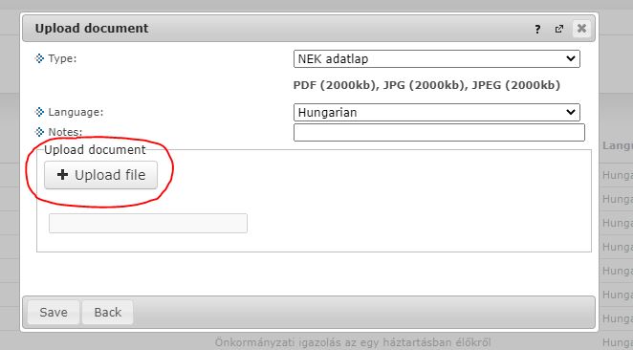The height and width of the screenshot is (350, 633).
Task: Click the Upload document fieldset legend
Action: pos(95,150)
